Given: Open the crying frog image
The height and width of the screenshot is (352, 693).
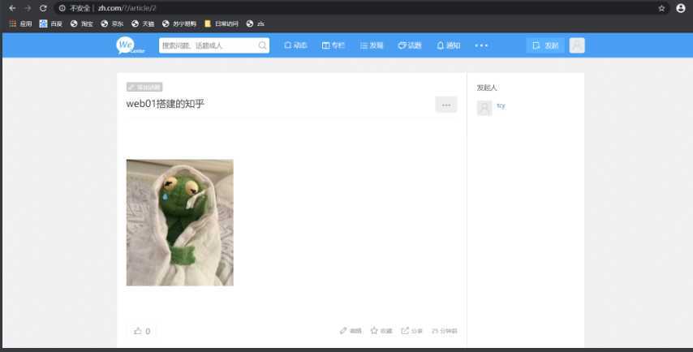Looking at the screenshot, I should tap(180, 222).
